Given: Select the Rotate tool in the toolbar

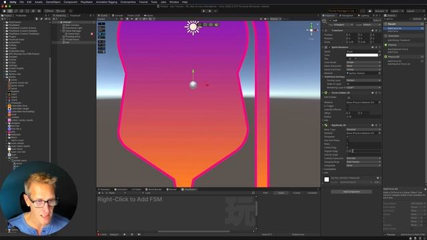Looking at the screenshot, I should pos(16,11).
